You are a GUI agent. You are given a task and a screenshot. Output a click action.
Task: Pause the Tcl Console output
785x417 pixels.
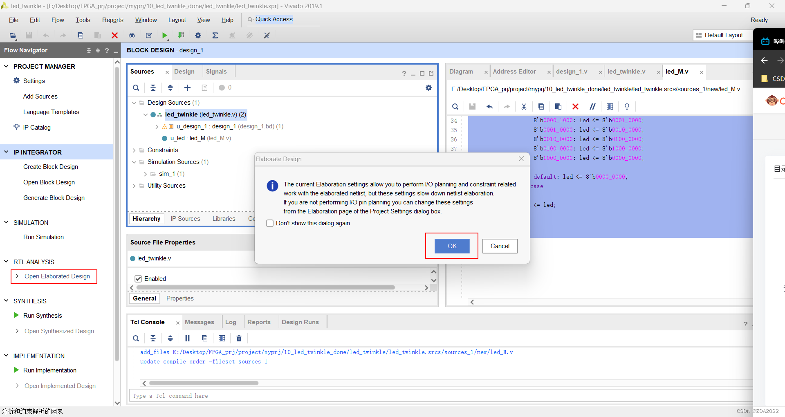187,338
